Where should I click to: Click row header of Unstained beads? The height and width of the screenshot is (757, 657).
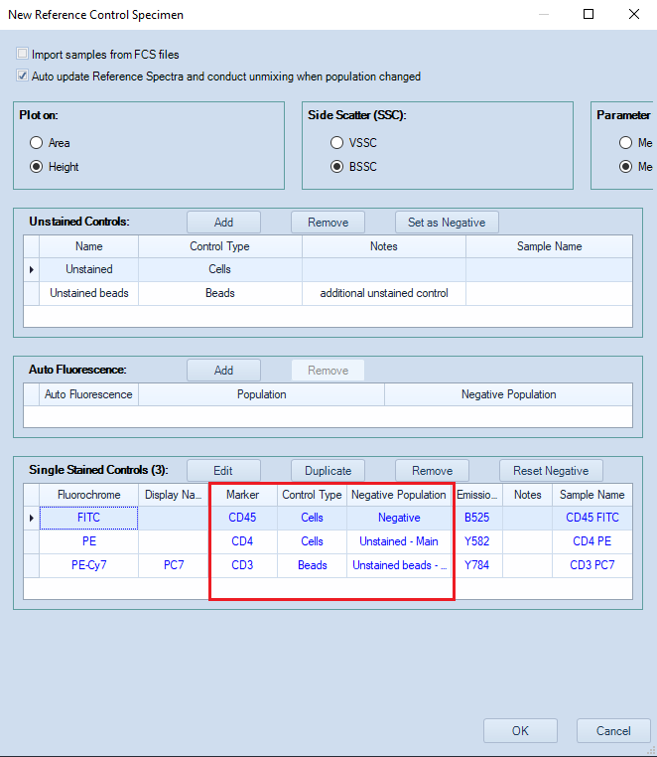pos(32,293)
